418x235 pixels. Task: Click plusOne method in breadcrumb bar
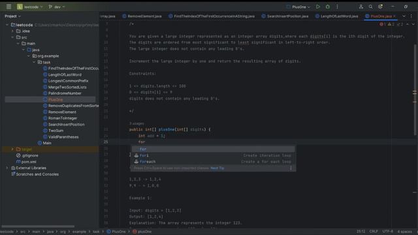142,232
